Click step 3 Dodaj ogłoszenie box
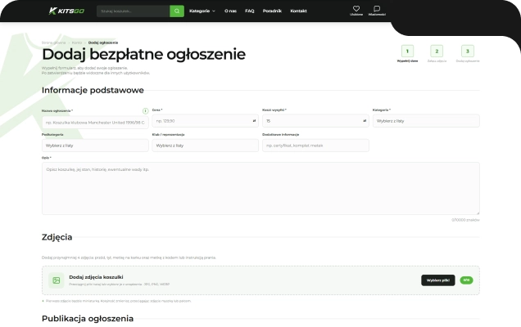The height and width of the screenshot is (327, 521). [468, 51]
